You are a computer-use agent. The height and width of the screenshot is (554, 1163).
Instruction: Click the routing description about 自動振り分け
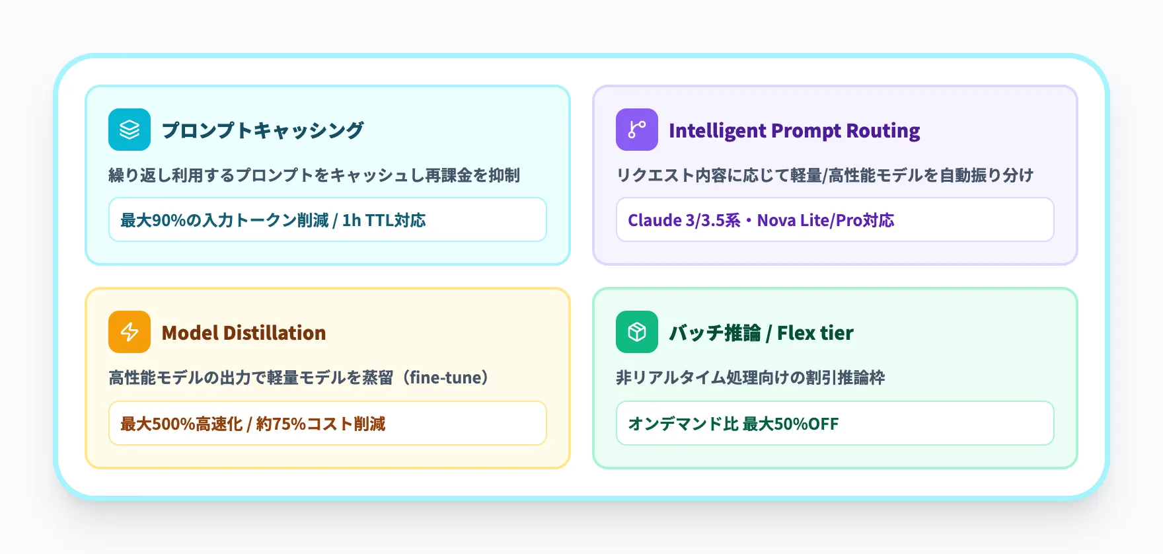pos(825,175)
